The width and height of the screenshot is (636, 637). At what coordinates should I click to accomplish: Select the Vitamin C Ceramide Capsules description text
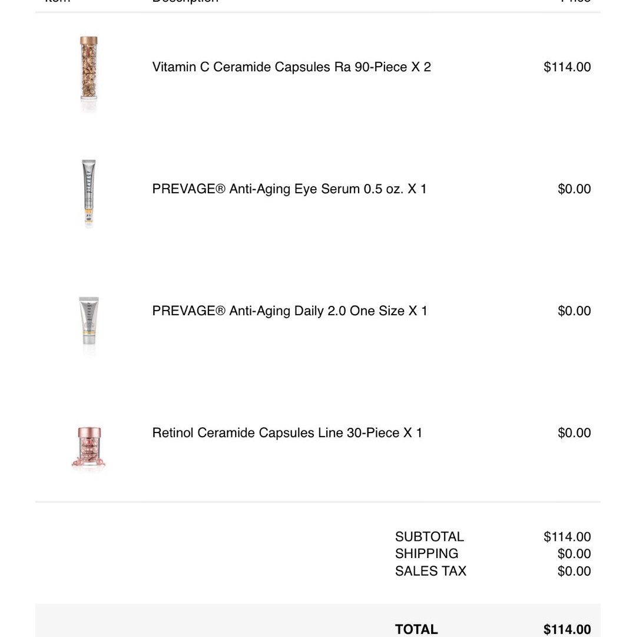coord(291,67)
